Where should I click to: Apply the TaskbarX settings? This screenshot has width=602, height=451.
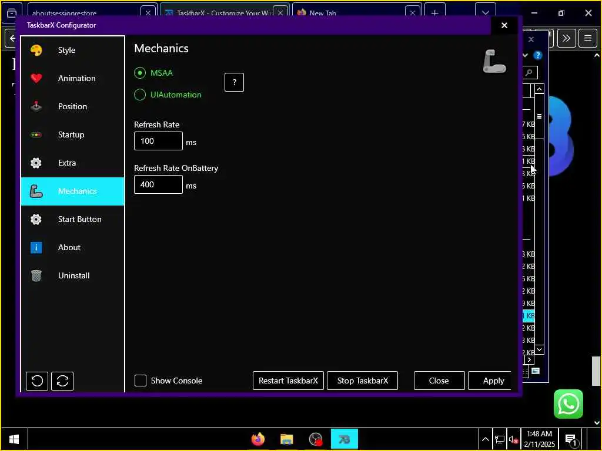[490, 381]
